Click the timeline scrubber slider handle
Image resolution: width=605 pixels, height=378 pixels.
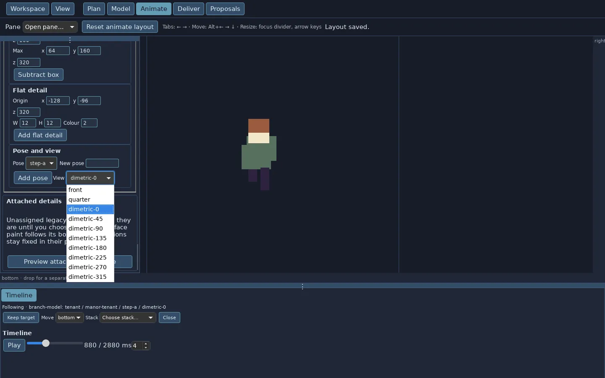click(x=46, y=343)
